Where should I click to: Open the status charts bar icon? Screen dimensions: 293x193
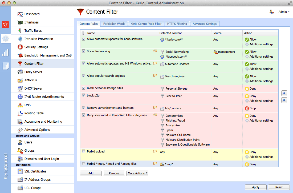click(x=5, y=53)
